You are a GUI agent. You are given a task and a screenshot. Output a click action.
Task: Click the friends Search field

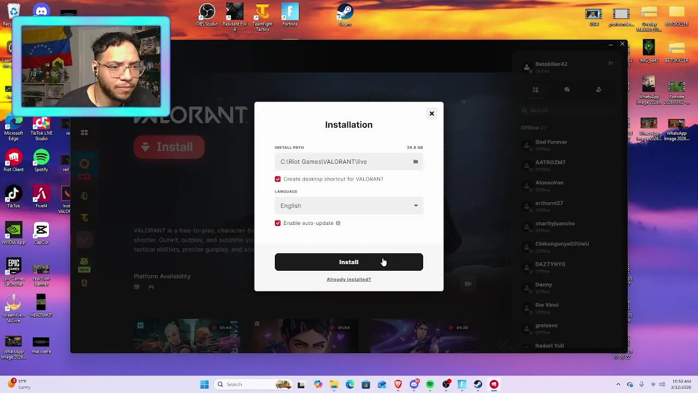pos(567,110)
